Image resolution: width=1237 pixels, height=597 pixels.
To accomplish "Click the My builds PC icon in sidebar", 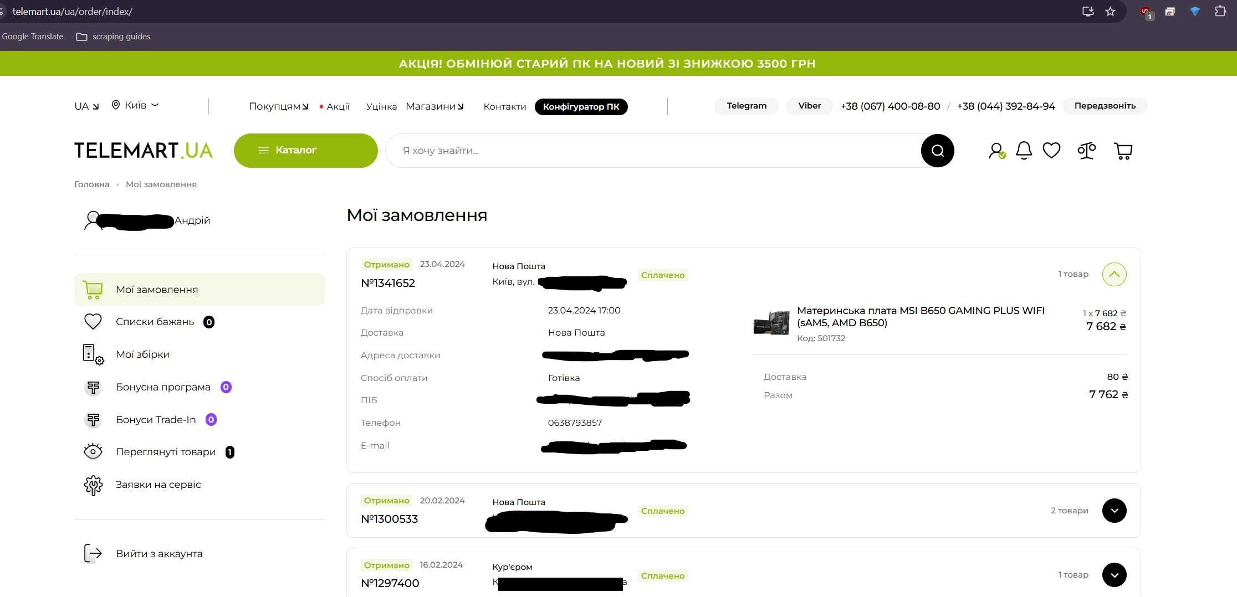I will (x=93, y=354).
